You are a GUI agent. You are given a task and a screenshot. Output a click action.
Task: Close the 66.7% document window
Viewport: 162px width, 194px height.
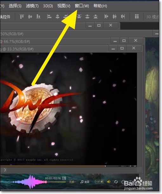point(136,40)
